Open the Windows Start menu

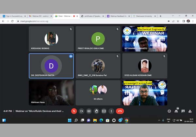[70, 120]
